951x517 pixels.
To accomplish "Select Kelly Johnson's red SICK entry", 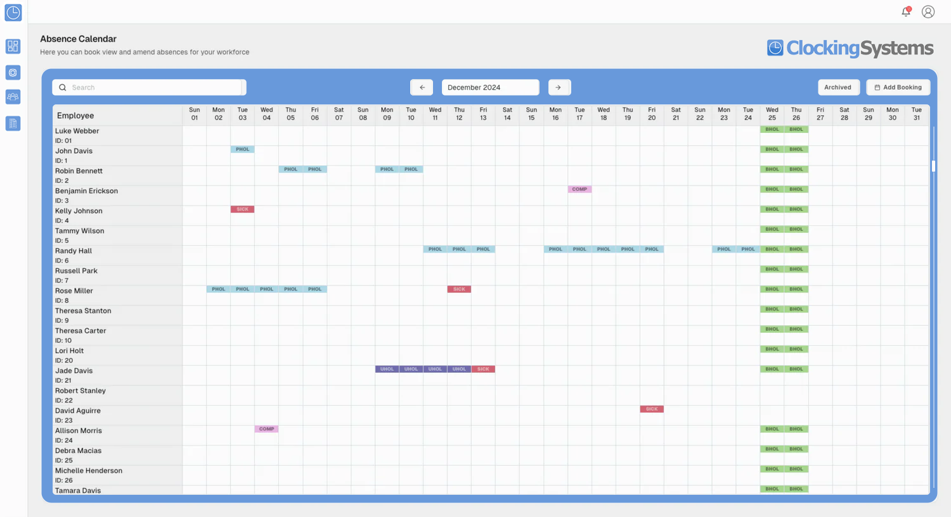I will pos(242,209).
